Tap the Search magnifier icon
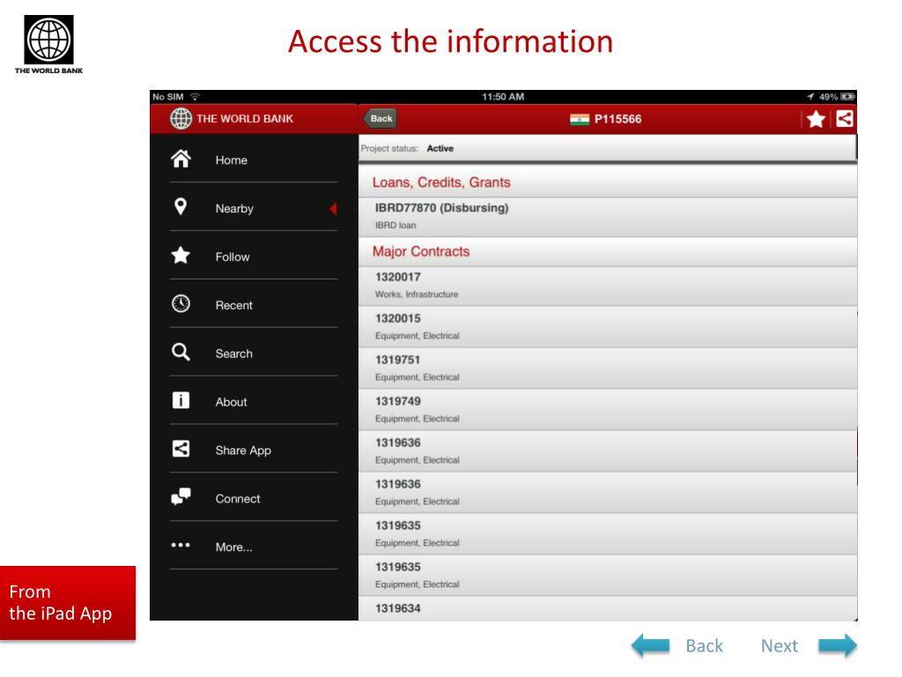The height and width of the screenshot is (677, 902). [x=181, y=352]
